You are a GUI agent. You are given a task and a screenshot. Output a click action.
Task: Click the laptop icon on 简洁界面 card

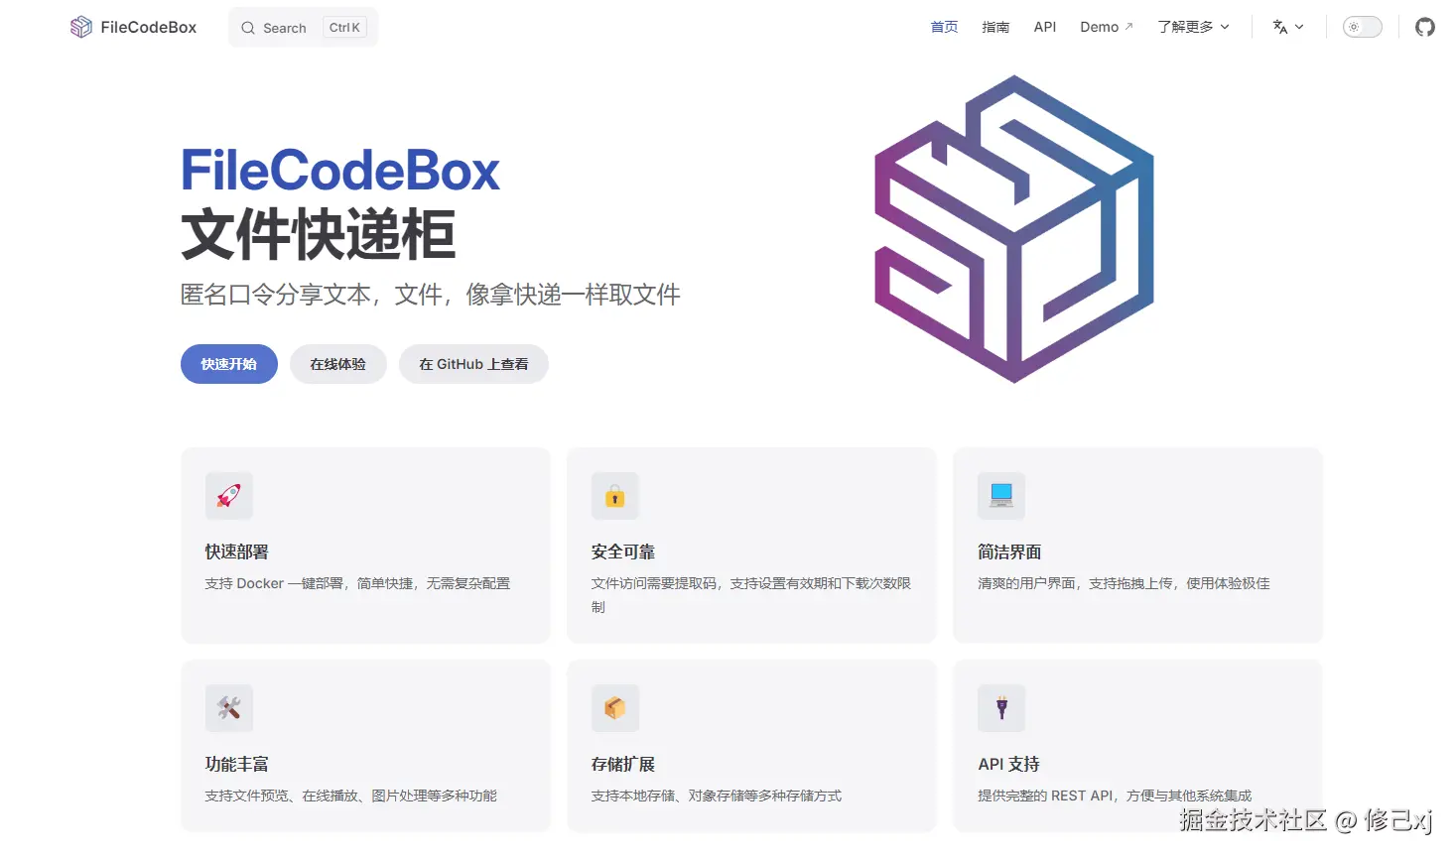coord(1001,495)
